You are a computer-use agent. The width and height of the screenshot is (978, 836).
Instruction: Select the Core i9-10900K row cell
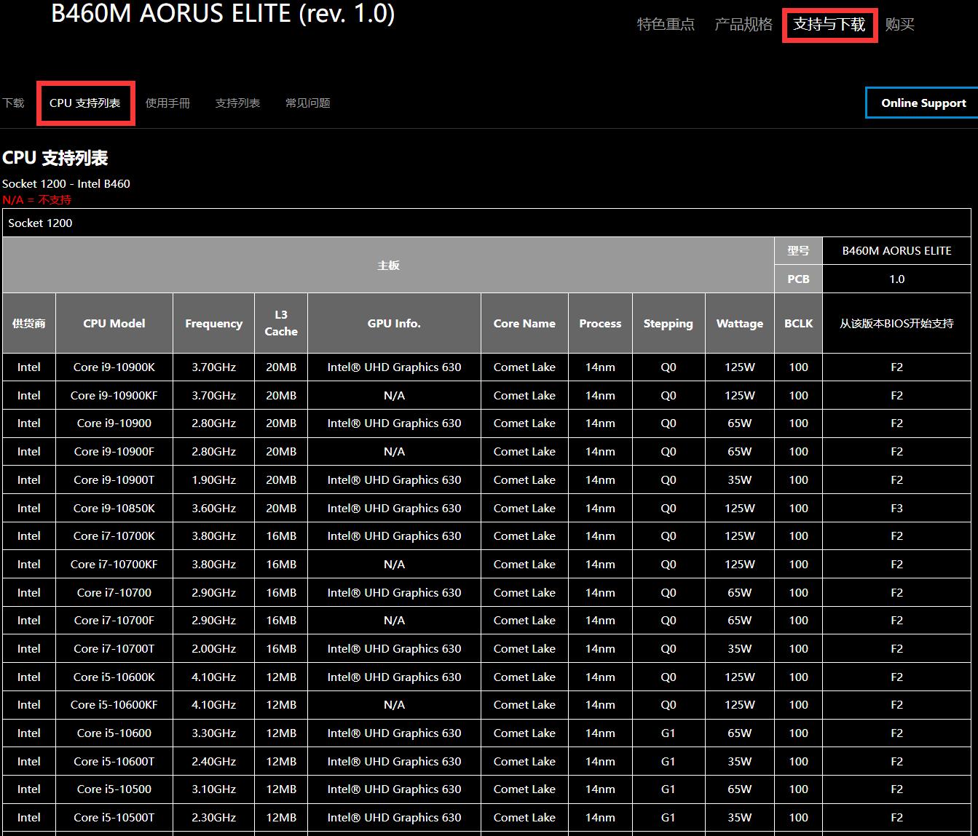(x=114, y=367)
